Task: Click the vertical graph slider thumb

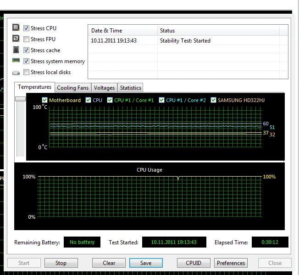Action: coord(20,99)
